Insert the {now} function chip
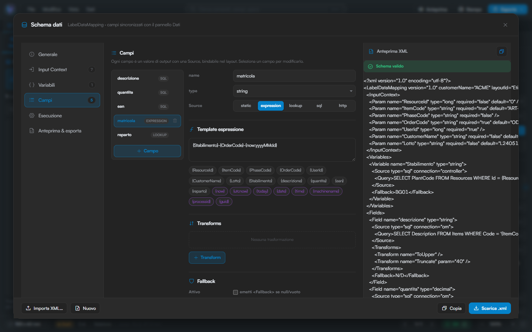 pyautogui.click(x=220, y=191)
